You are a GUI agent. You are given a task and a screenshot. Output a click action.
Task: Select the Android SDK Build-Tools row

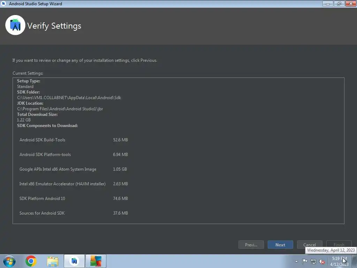(x=74, y=140)
